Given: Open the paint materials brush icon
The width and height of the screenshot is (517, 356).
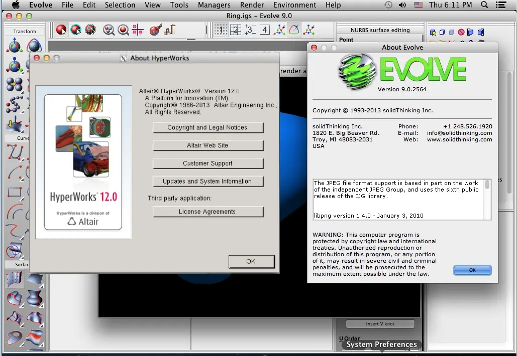Looking at the screenshot, I should [x=155, y=30].
